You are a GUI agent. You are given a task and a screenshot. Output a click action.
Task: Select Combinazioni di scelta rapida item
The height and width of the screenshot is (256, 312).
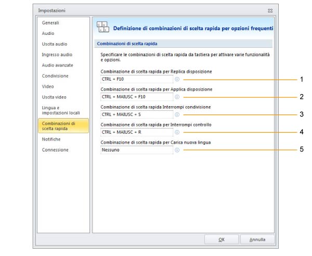coord(63,126)
